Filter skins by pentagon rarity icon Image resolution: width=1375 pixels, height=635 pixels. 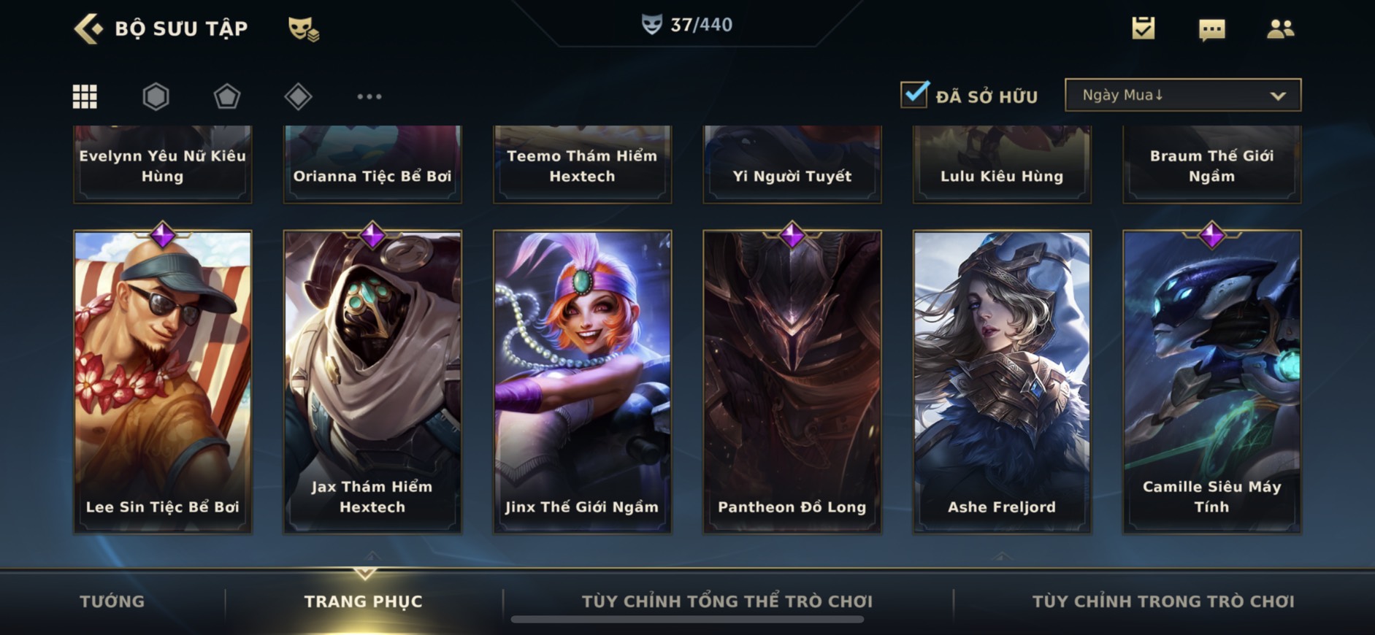(226, 96)
